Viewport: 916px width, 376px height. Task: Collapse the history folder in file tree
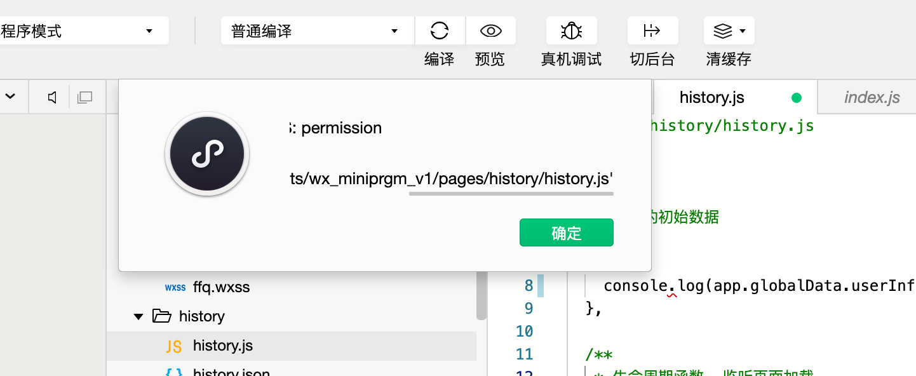(x=138, y=316)
